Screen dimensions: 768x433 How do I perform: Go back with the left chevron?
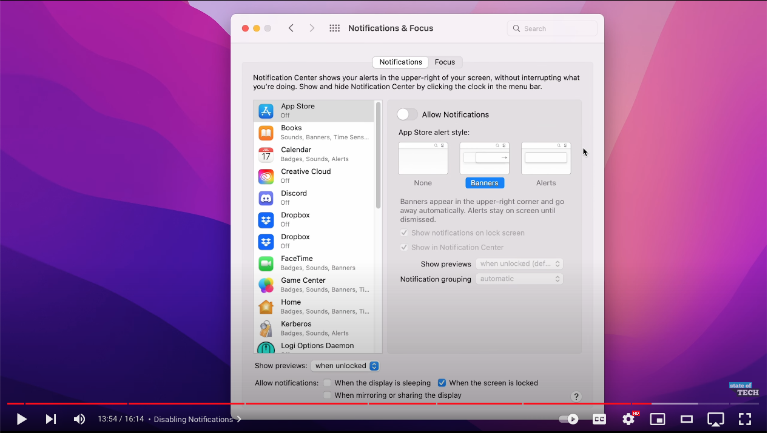(x=291, y=28)
